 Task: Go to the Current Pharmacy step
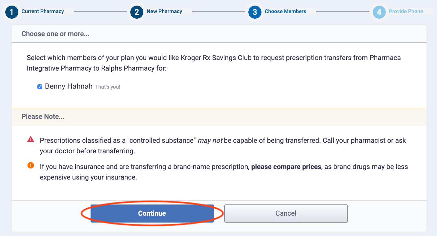[43, 11]
